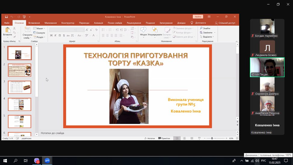Open the Вставлення ribbon tab
293x165 pixels.
pos(34,23)
